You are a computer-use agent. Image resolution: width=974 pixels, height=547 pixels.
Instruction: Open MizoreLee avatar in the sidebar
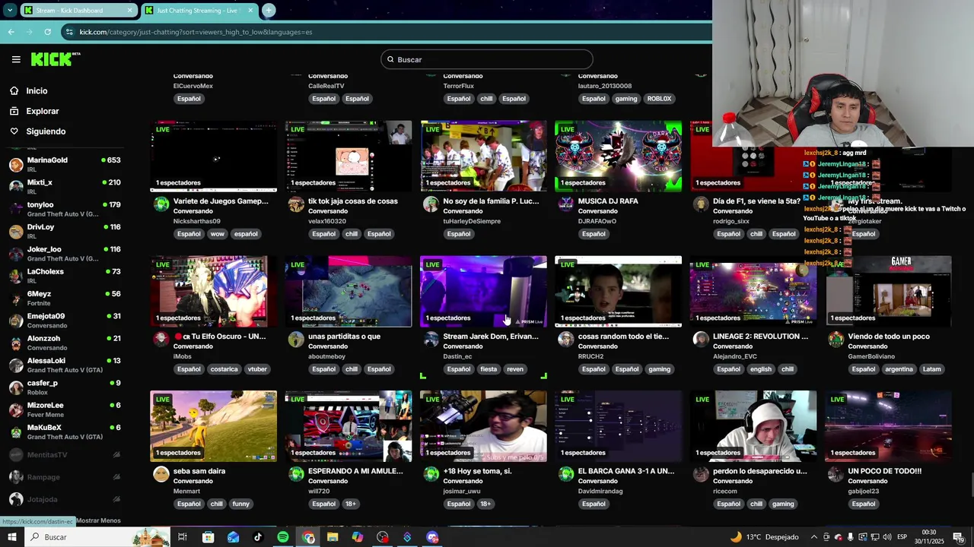click(x=16, y=409)
